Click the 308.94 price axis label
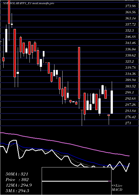This screenshot has height=195, width=139. click(x=130, y=80)
